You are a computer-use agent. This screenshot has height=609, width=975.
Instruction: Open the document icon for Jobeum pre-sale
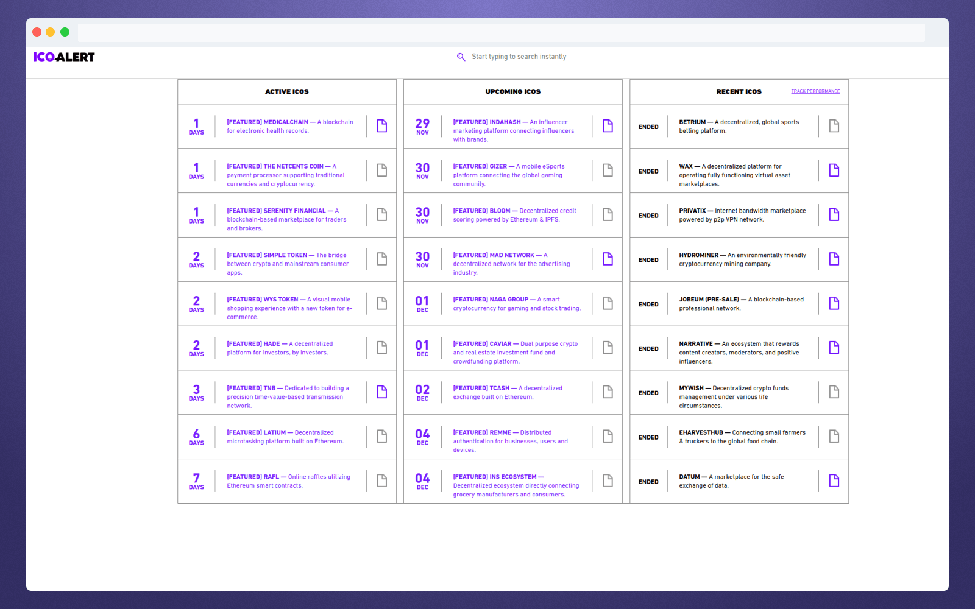834,304
